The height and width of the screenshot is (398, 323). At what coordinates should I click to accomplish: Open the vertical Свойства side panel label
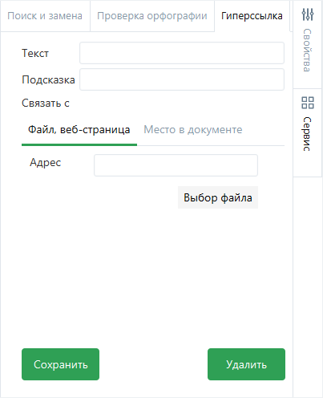(307, 51)
